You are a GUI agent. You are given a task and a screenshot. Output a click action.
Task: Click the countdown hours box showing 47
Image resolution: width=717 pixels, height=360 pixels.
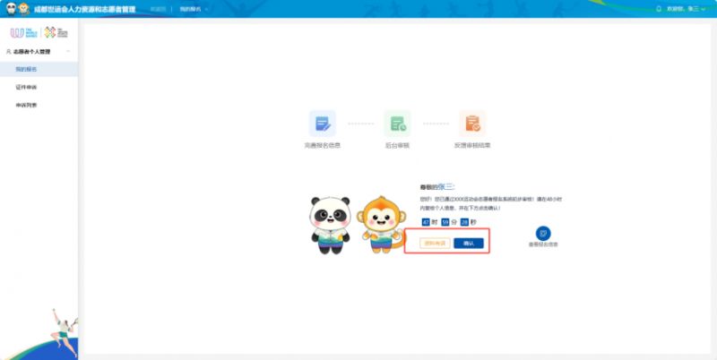426,222
